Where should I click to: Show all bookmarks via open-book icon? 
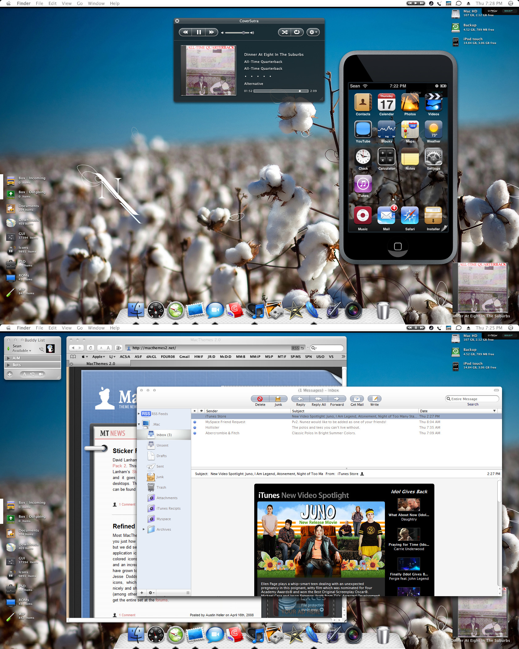pos(73,356)
